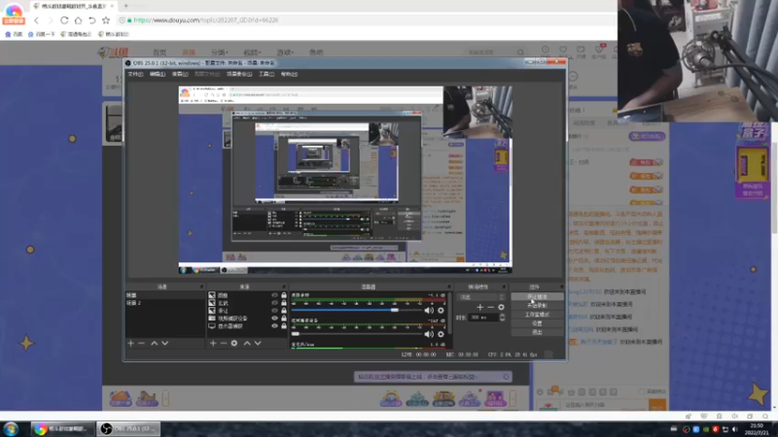Move selected source up in Sources panel
This screenshot has width=778, height=437.
coord(247,343)
